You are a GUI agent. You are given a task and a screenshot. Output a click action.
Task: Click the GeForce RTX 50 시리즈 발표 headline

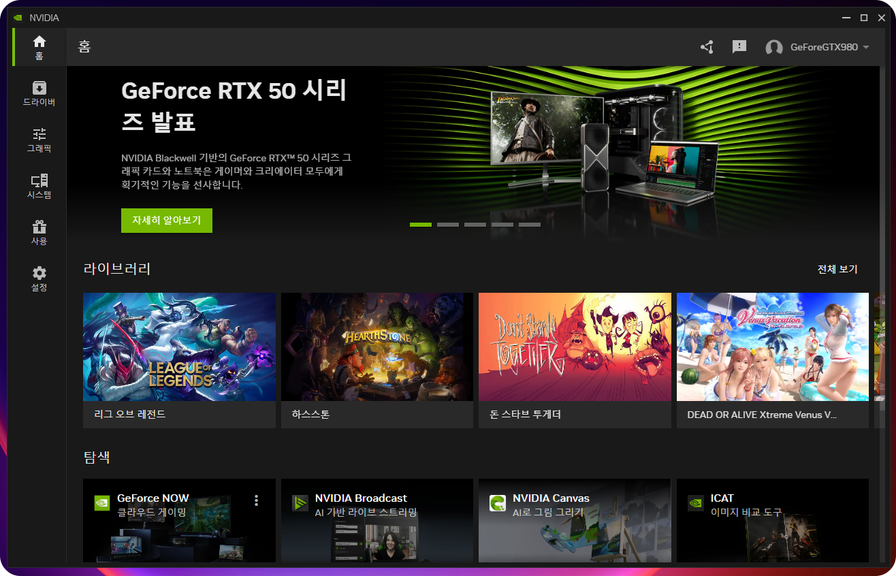pos(234,106)
